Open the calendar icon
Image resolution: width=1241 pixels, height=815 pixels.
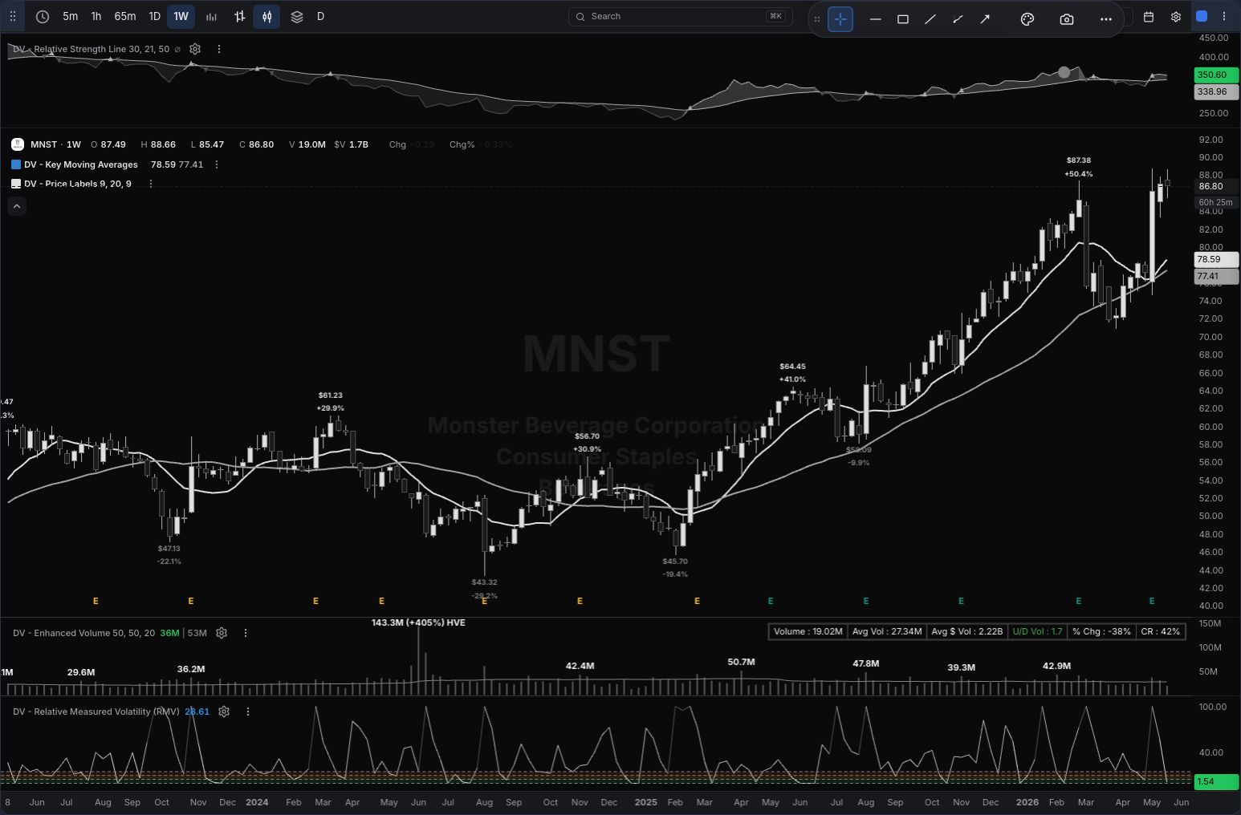coord(1149,16)
